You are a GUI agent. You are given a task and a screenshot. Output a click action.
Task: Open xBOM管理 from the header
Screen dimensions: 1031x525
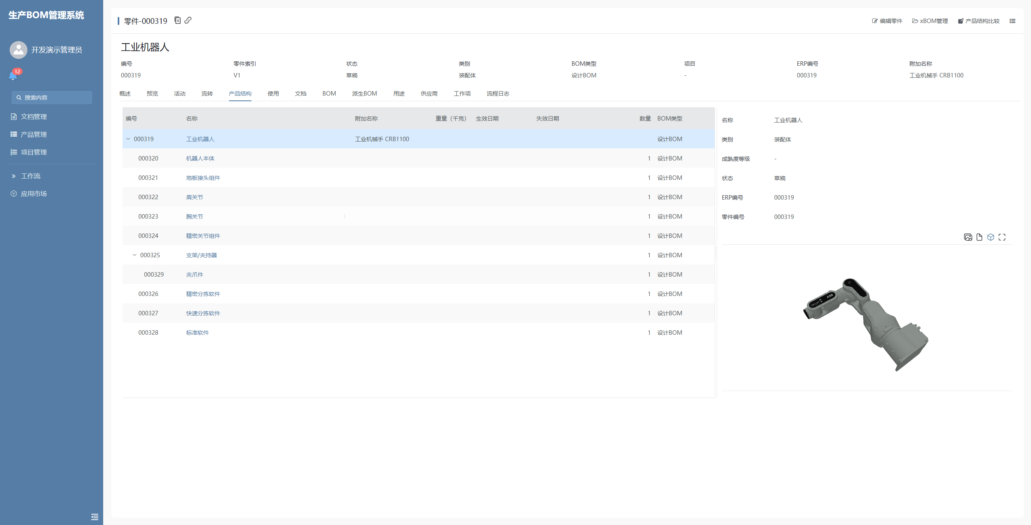click(x=930, y=21)
